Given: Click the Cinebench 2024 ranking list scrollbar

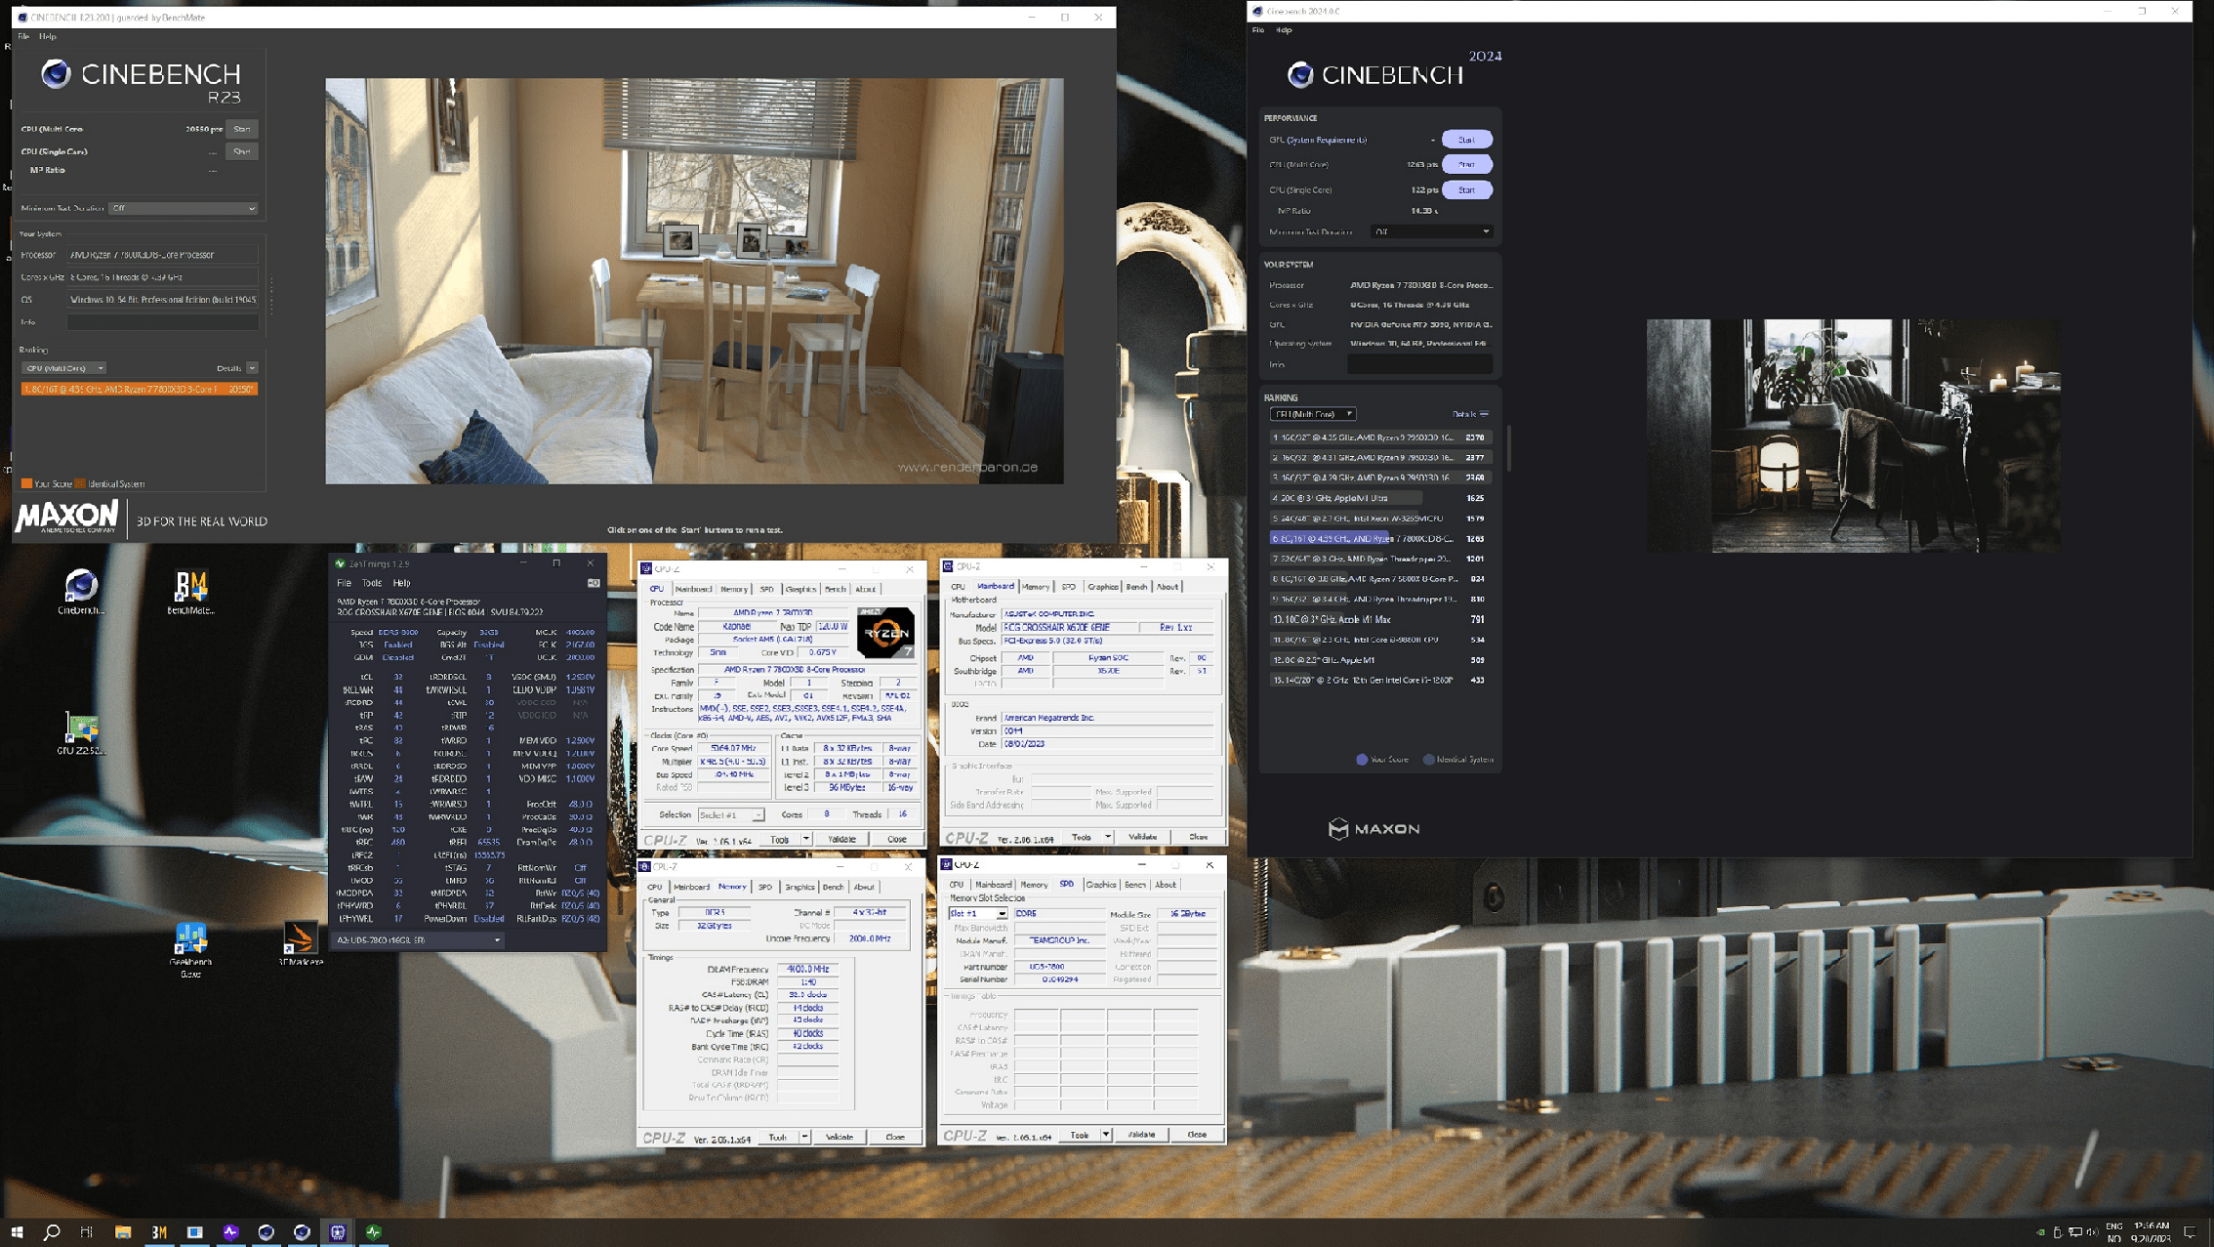Looking at the screenshot, I should click(x=1509, y=449).
